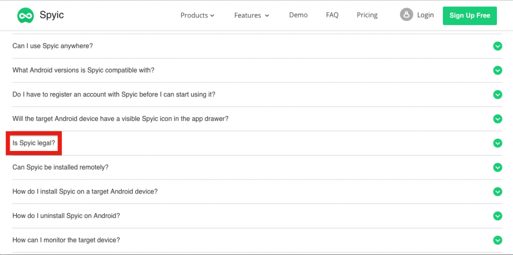Open the Pricing page
The height and width of the screenshot is (255, 513).
pos(367,15)
